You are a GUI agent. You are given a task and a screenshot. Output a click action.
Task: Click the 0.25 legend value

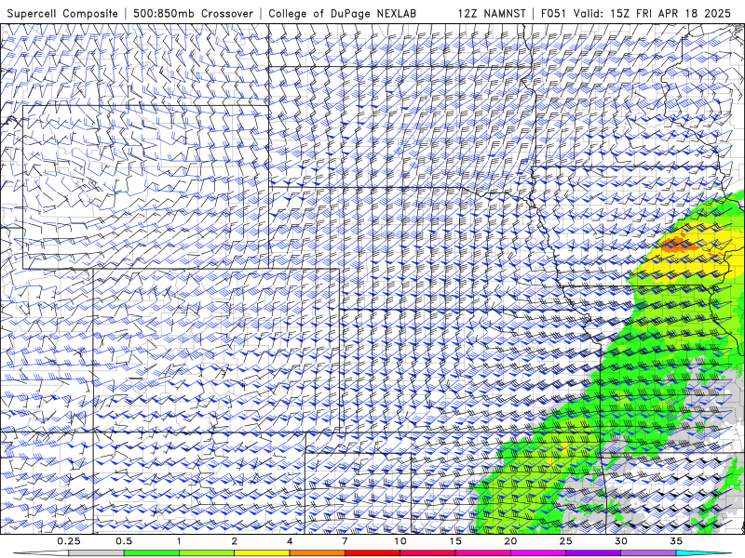(x=69, y=541)
